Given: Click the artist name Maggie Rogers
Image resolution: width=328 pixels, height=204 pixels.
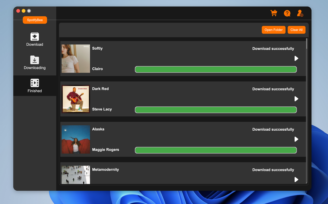Looking at the screenshot, I should pos(106,149).
